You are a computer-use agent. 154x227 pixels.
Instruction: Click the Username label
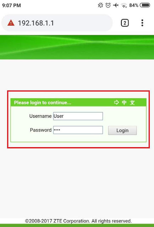tap(40, 116)
